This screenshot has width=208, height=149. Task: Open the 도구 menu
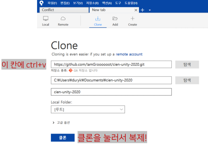(118, 3)
